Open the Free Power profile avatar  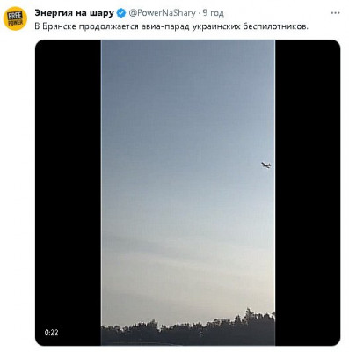(x=15, y=18)
